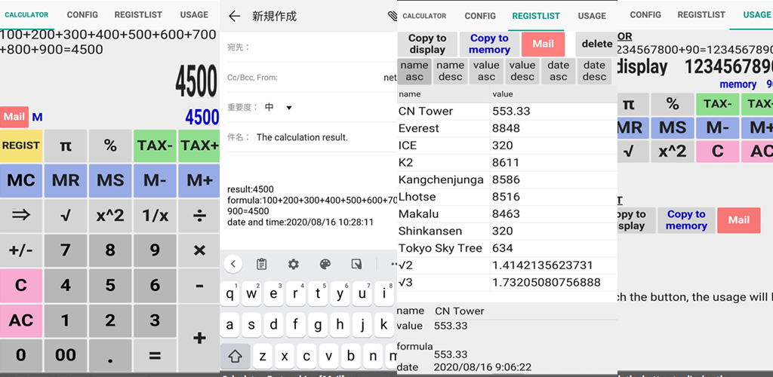Tap MS key in the usage screen

[x=673, y=128]
